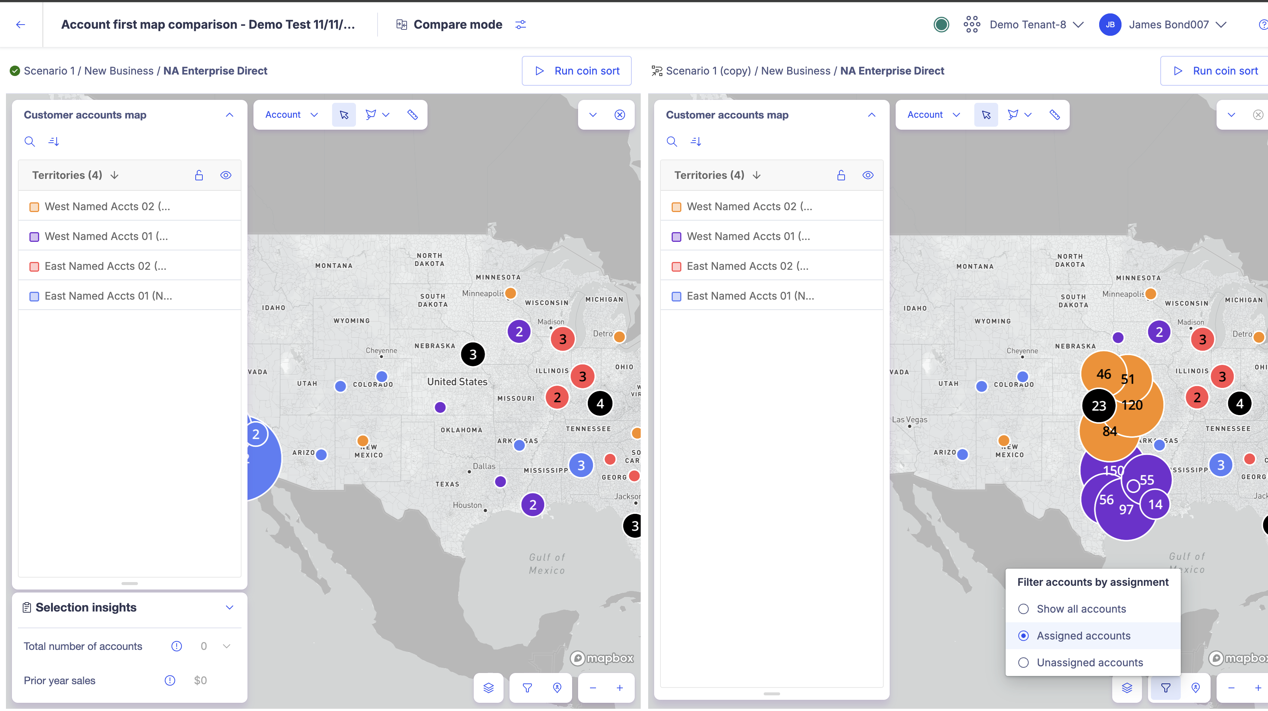The image size is (1268, 711).
Task: Toggle territories visibility eye, right panel
Action: pyautogui.click(x=868, y=175)
